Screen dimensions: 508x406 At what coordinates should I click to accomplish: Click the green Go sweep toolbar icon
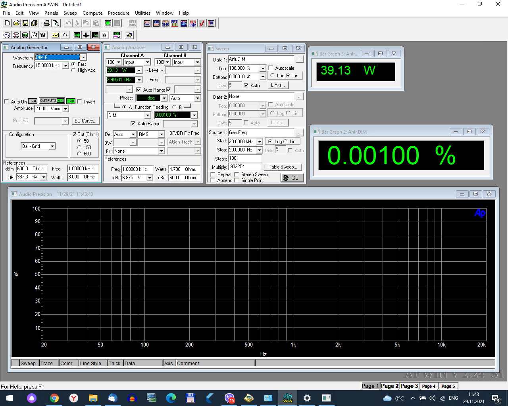coord(108,23)
